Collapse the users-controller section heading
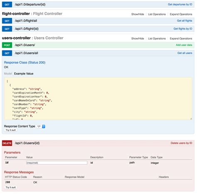Viewport: 197px width, 195px height. pyautogui.click(x=32, y=38)
